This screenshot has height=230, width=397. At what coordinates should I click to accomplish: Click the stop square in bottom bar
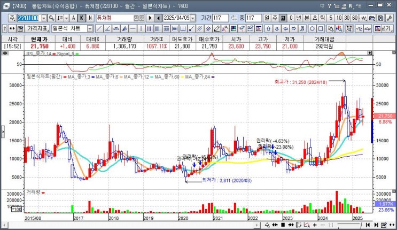click(x=283, y=225)
